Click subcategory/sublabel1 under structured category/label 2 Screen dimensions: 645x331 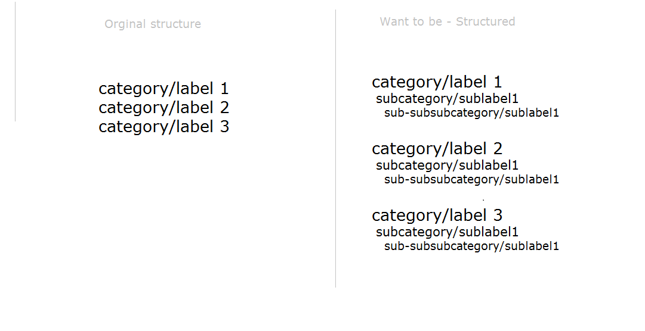pyautogui.click(x=447, y=165)
